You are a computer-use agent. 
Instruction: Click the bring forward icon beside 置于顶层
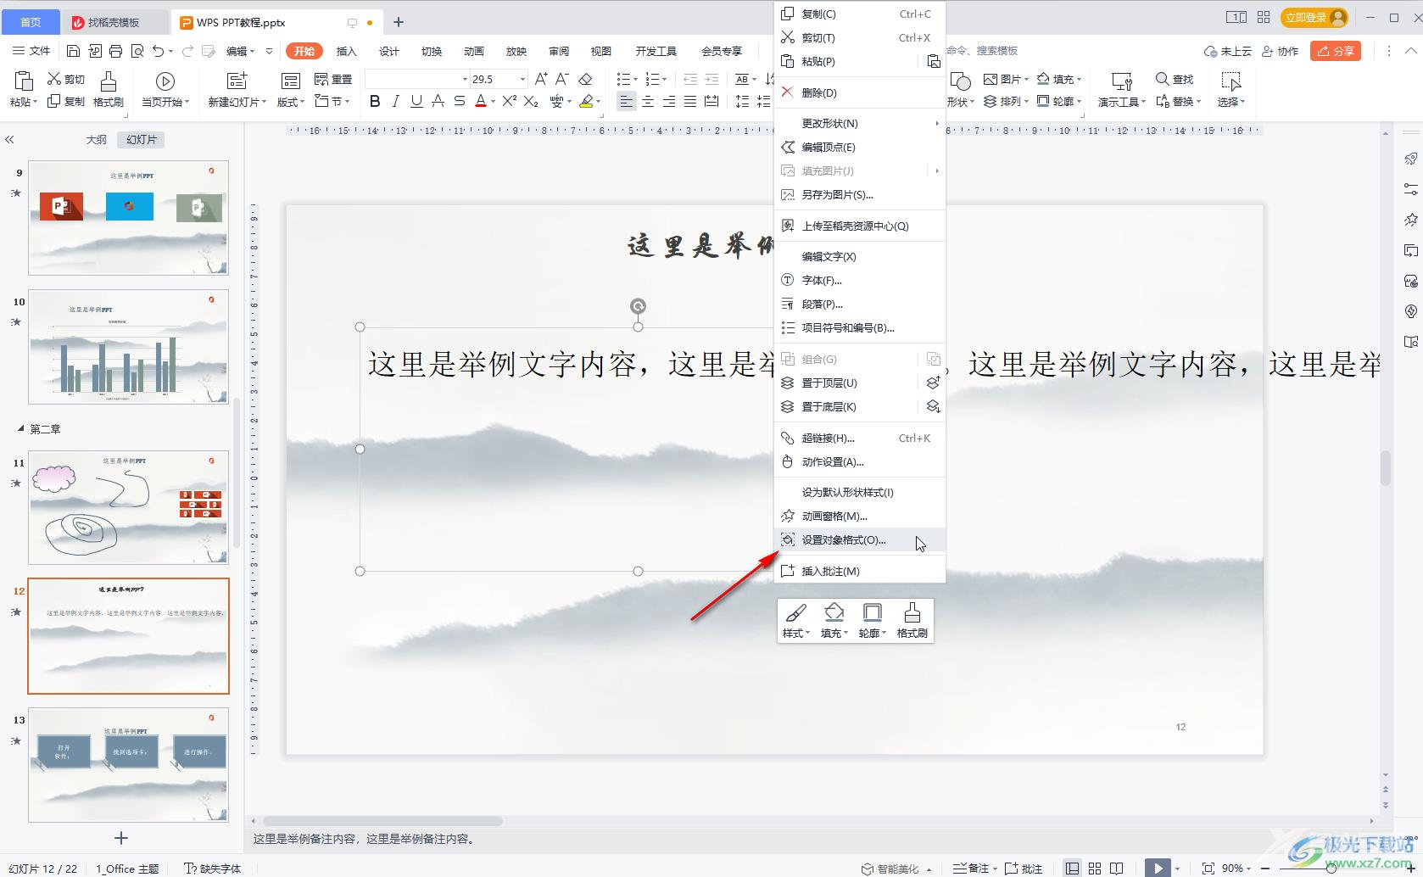(933, 383)
